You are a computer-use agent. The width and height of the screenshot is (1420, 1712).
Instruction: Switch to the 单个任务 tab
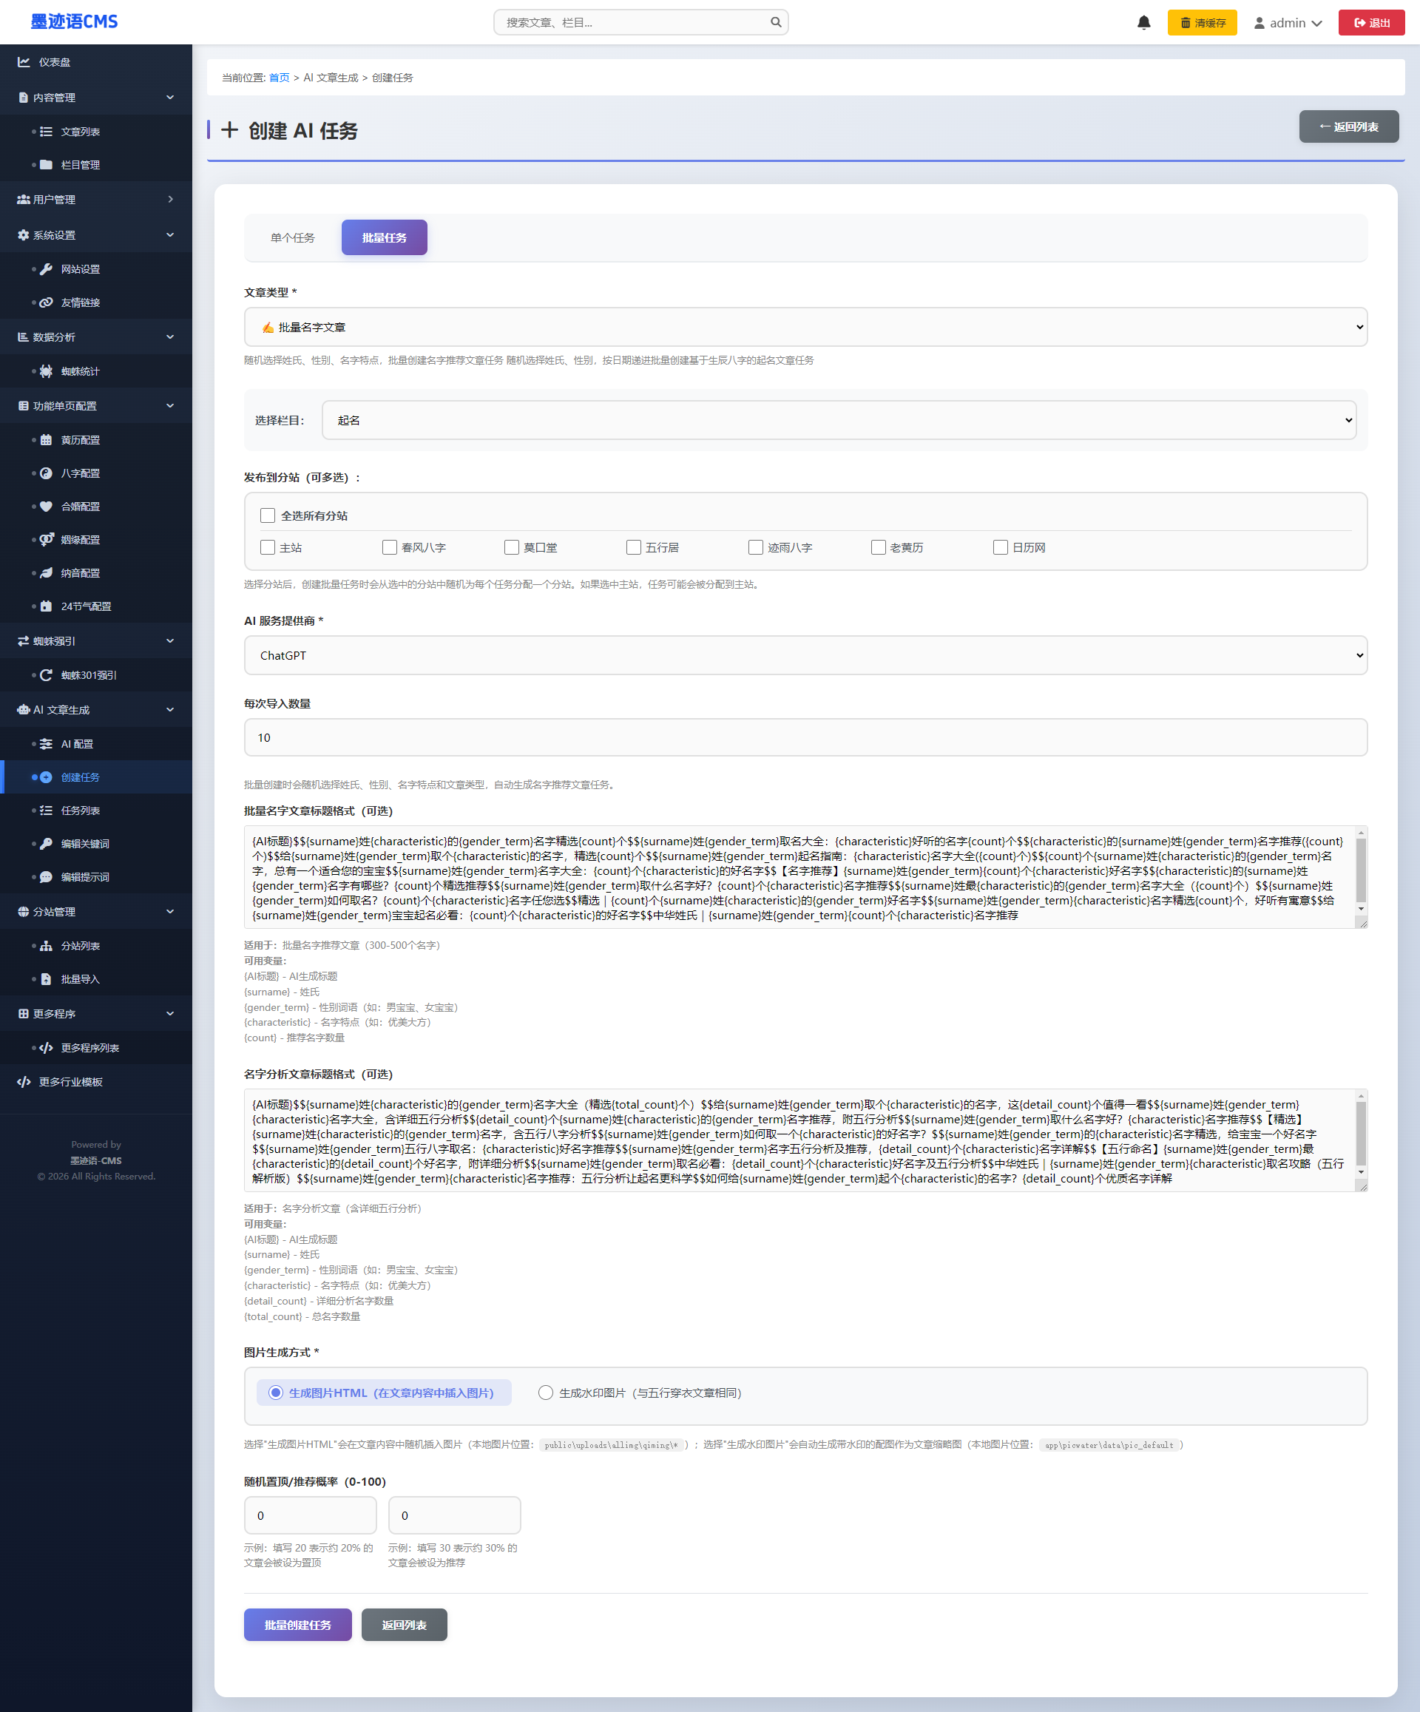coord(293,237)
